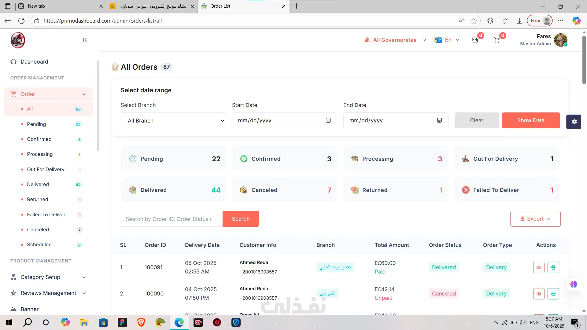Open the All Branch dropdown

(173, 120)
